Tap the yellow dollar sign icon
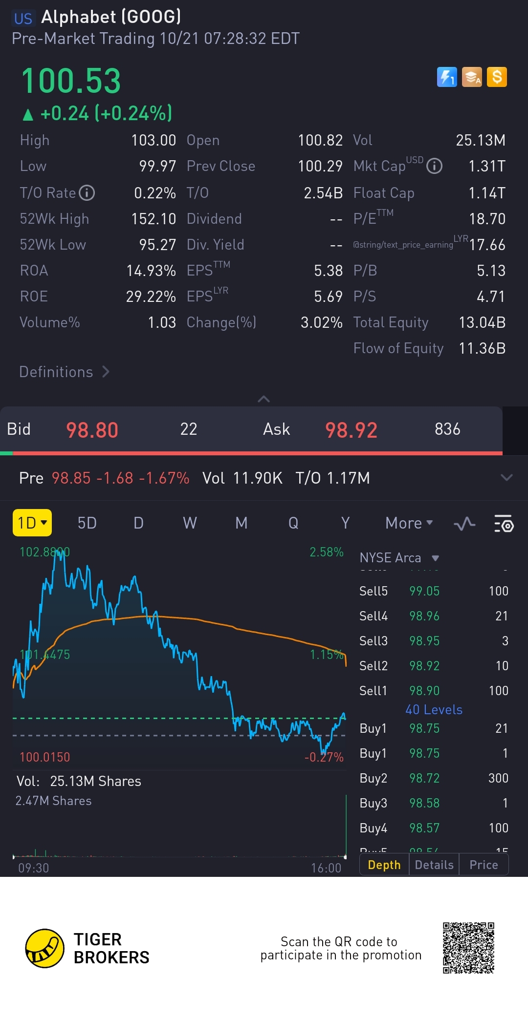 click(x=497, y=77)
